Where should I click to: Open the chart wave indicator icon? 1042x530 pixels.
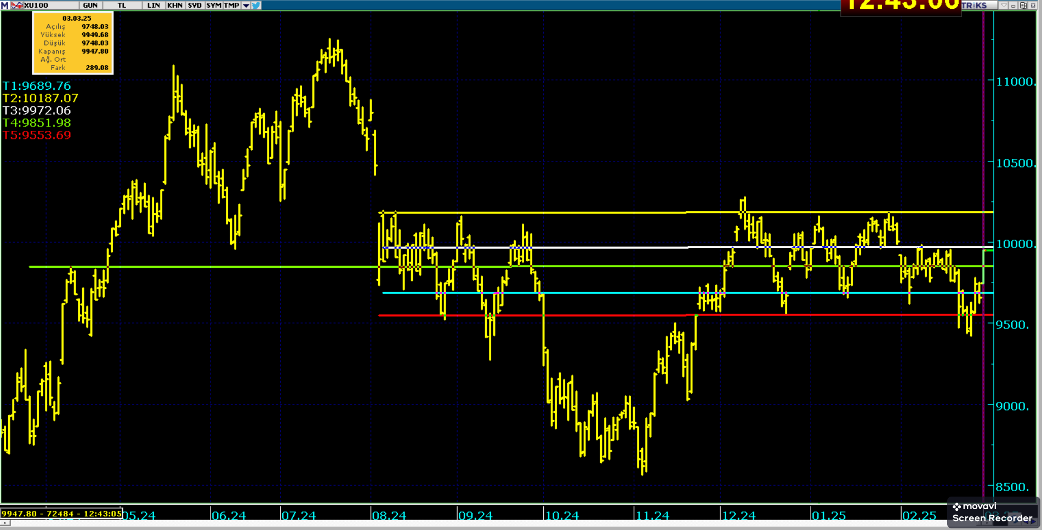pyautogui.click(x=16, y=5)
